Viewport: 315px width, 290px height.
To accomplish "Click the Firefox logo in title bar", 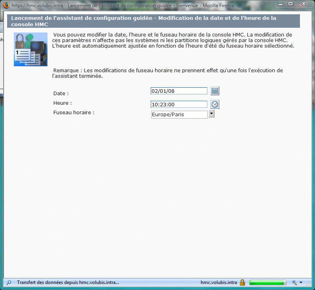I will click(x=6, y=5).
